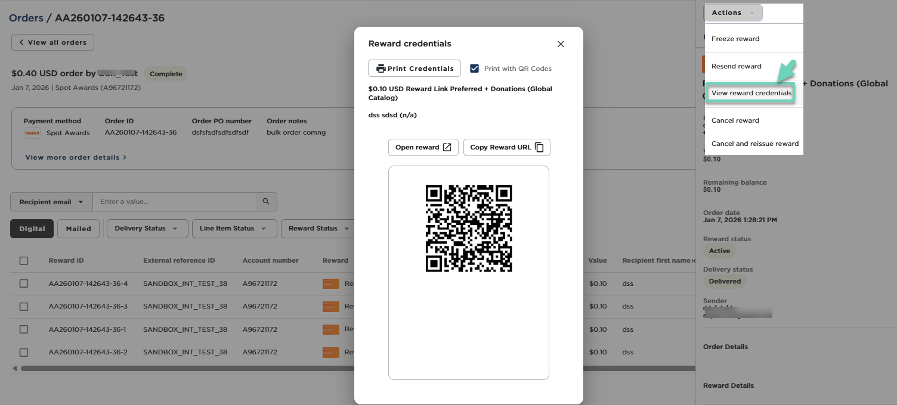Toggle the select-all checkbox in table header
Image resolution: width=897 pixels, height=405 pixels.
pos(24,260)
